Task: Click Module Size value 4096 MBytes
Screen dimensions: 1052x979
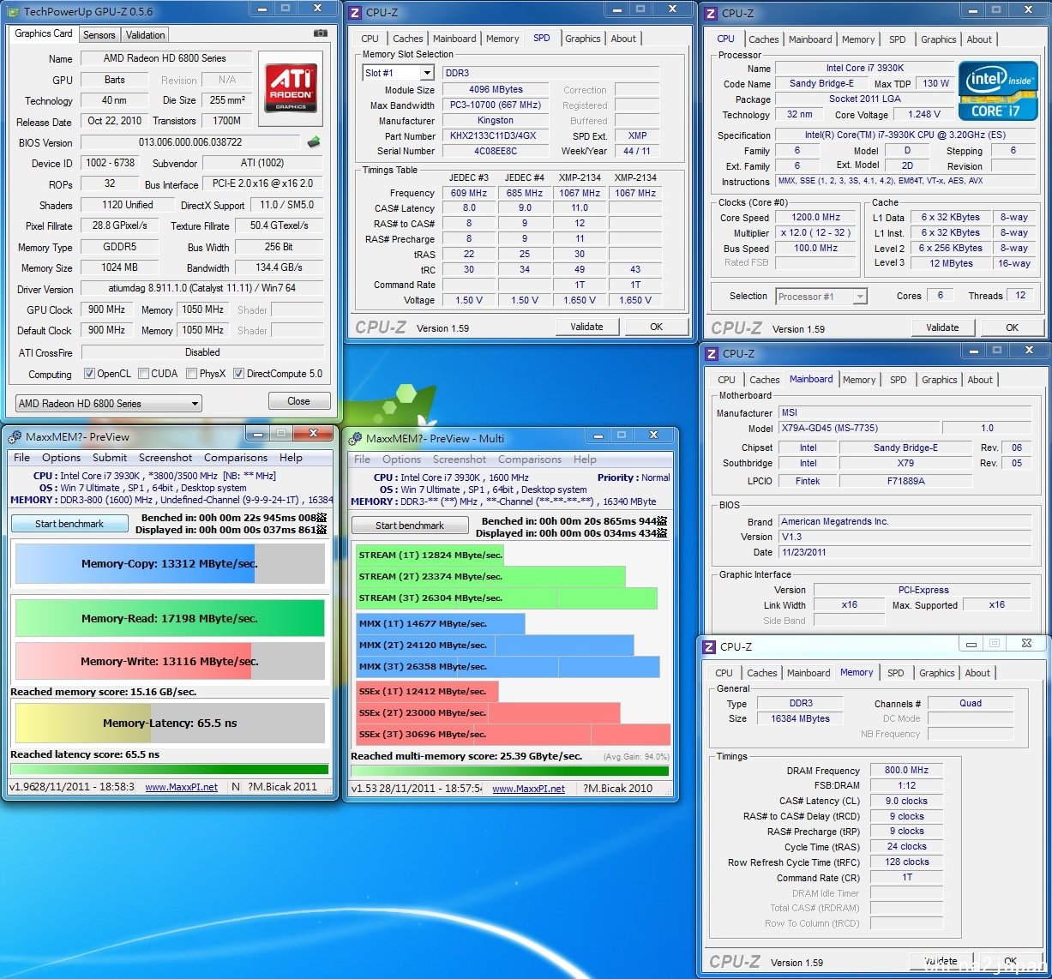Action: pos(496,89)
